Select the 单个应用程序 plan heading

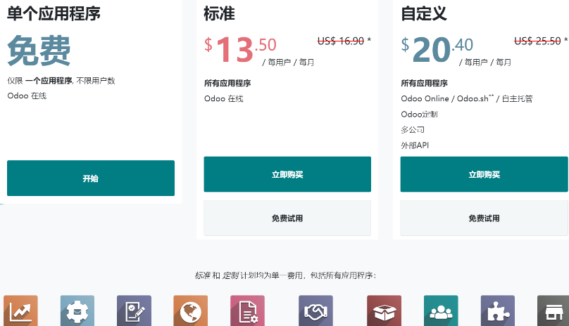54,14
